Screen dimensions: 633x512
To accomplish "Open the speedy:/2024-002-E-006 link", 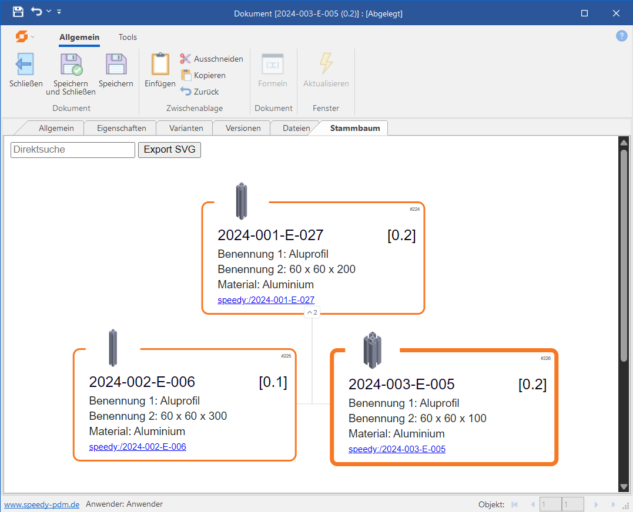I will point(138,447).
